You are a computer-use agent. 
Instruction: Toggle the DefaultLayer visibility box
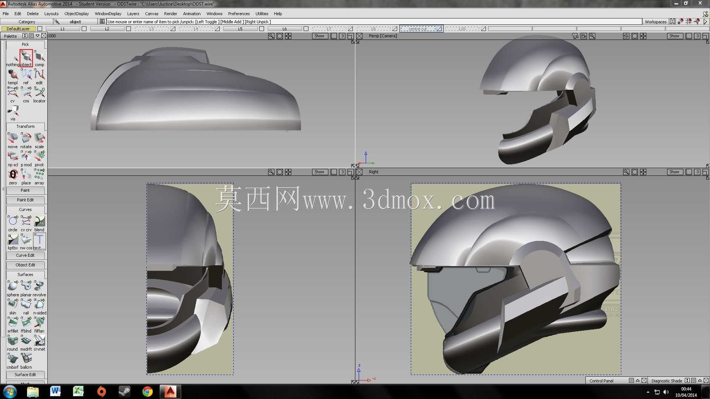point(40,29)
